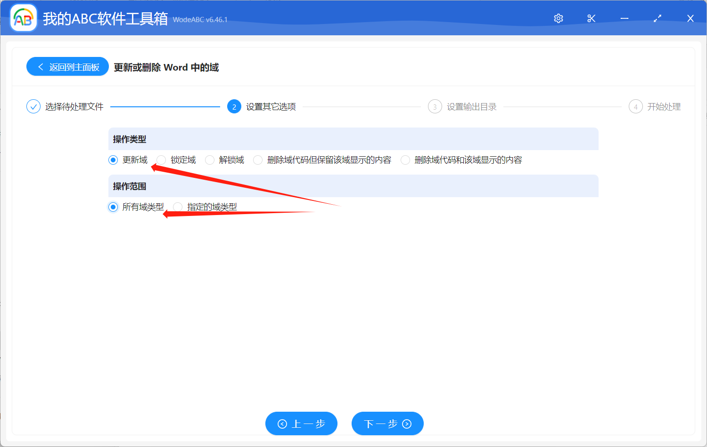Click the fullscreen expand arrows icon

tap(658, 18)
